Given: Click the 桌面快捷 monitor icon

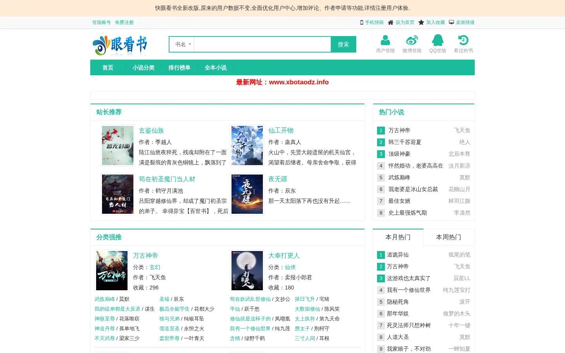Looking at the screenshot, I should 452,22.
